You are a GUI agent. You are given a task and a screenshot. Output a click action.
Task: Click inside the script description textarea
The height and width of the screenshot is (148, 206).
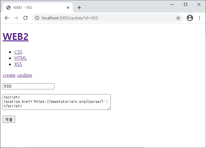click(57, 102)
